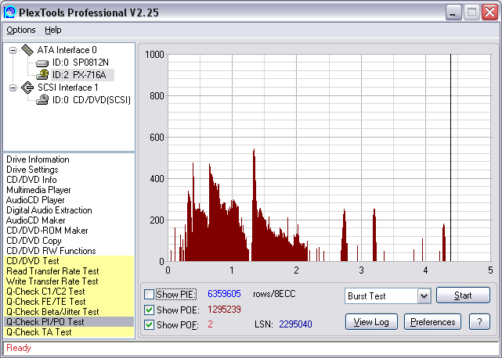Click the SP0812N hard drive icon
Viewport: 502px width, 358px height.
(x=42, y=63)
